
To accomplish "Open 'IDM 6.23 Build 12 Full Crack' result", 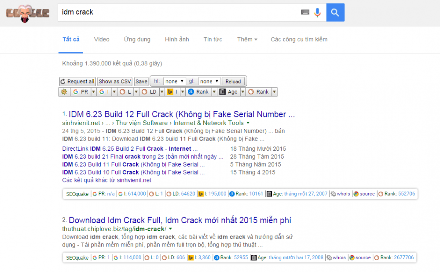I will coord(182,114).
